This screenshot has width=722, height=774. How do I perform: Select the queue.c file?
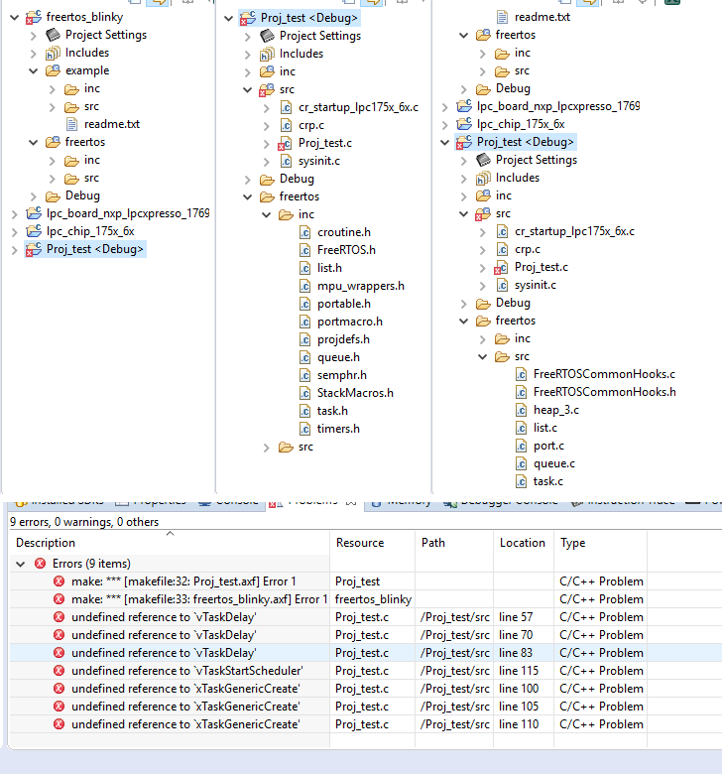pyautogui.click(x=553, y=464)
